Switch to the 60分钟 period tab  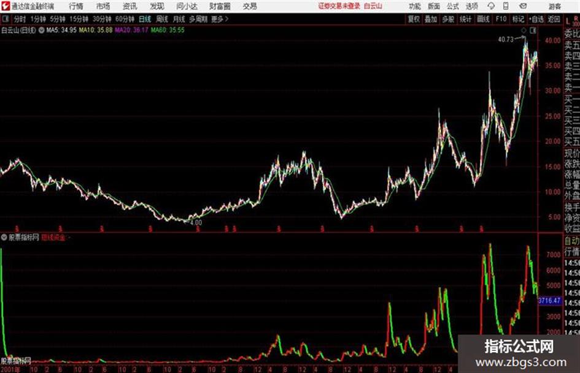coord(125,19)
